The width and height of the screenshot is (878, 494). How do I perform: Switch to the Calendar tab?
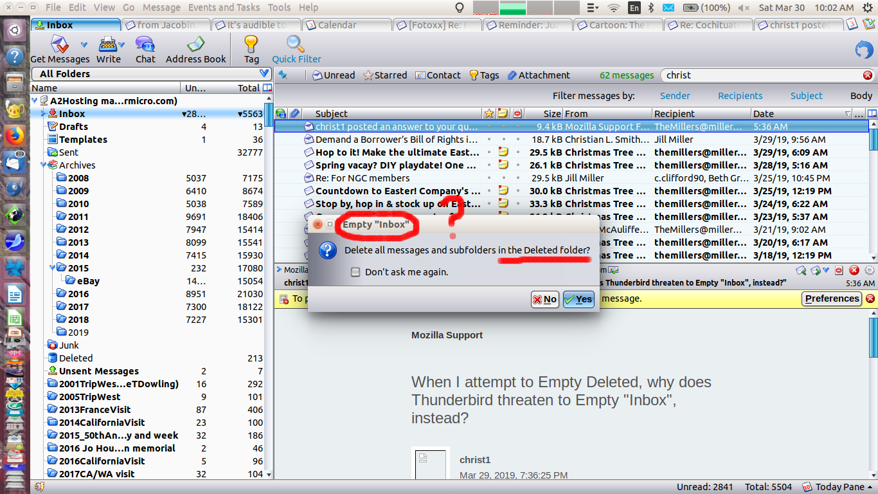coord(346,25)
